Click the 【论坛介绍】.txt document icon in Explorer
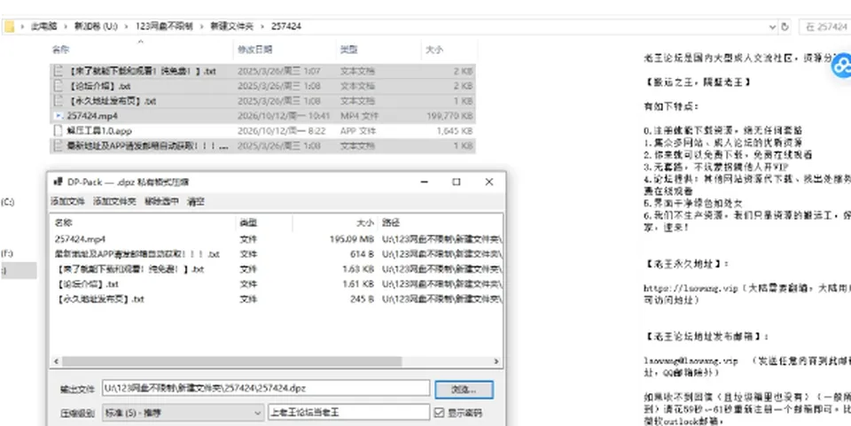Viewport: 851px width, 426px height. click(x=59, y=86)
